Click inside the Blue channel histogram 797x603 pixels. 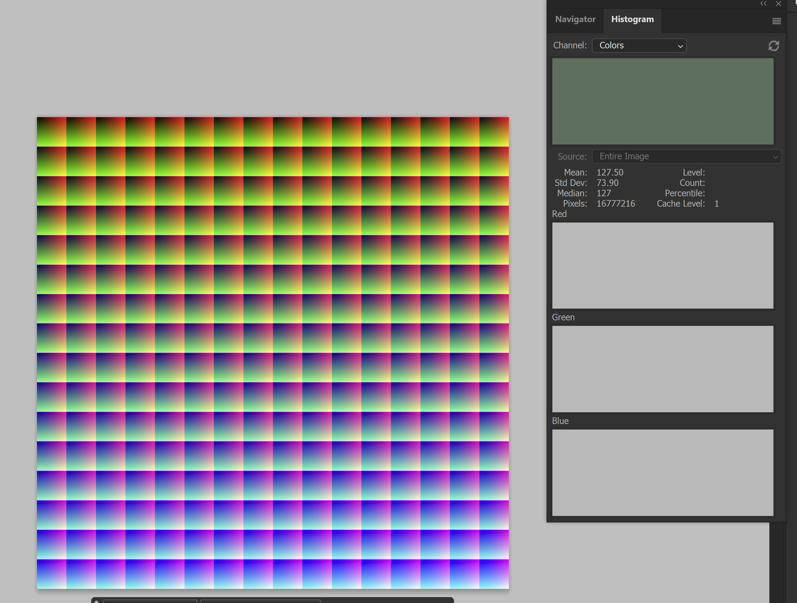point(662,472)
